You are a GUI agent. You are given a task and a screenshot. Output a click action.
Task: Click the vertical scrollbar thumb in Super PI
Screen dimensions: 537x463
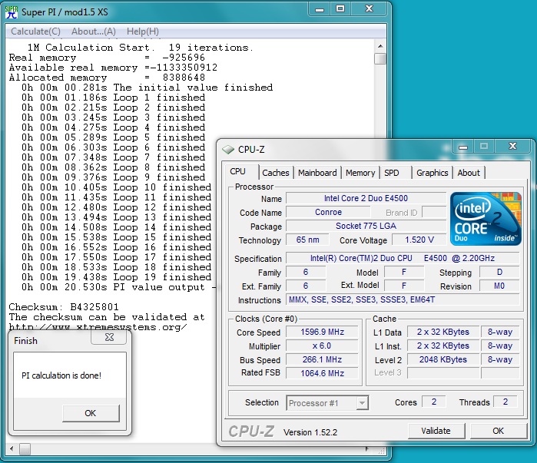pos(380,59)
